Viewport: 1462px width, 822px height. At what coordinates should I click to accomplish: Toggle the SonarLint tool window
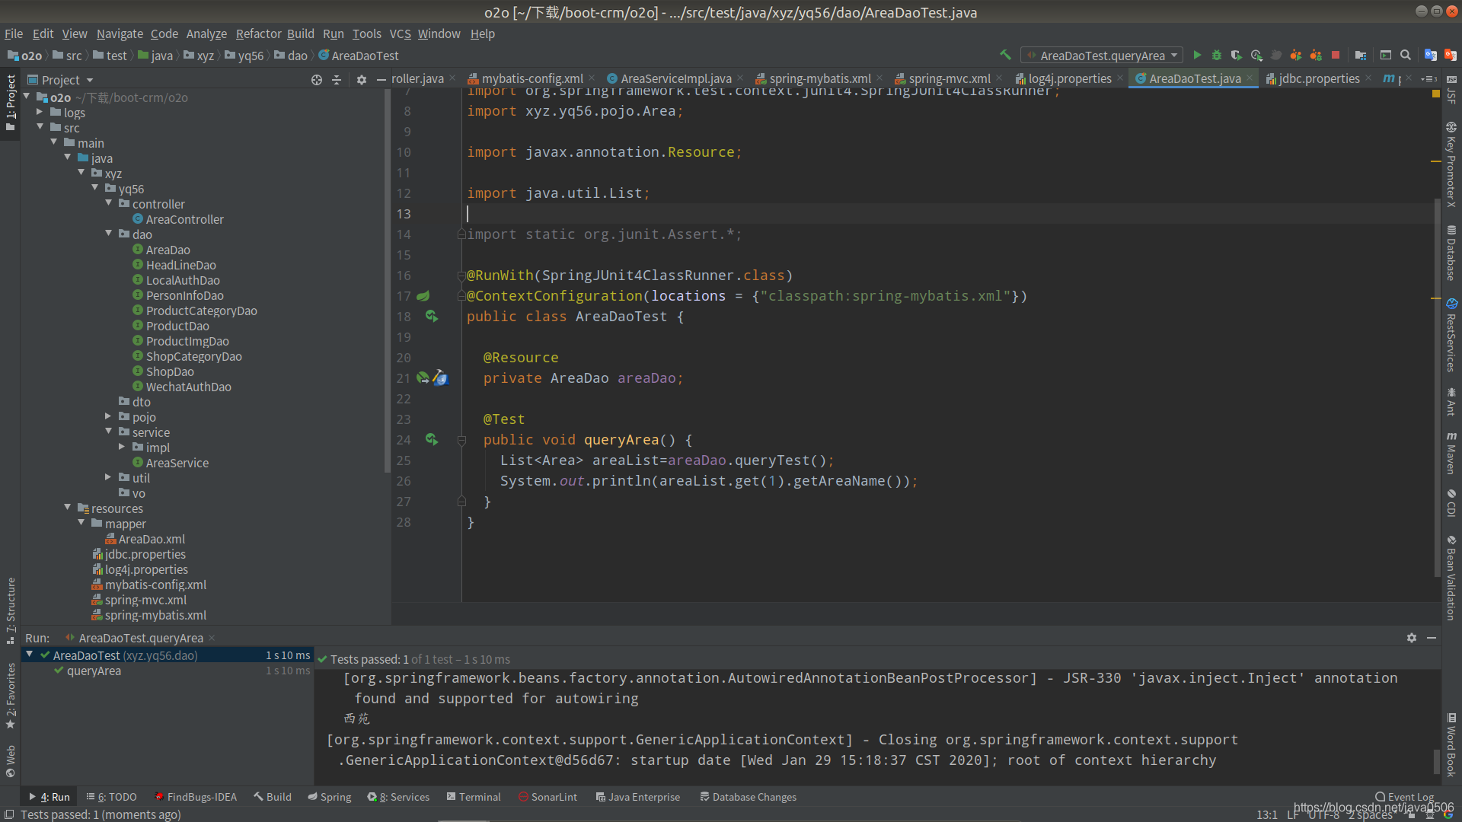[547, 797]
